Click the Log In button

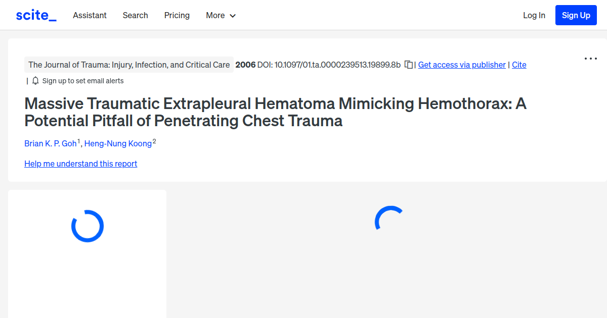click(x=534, y=15)
